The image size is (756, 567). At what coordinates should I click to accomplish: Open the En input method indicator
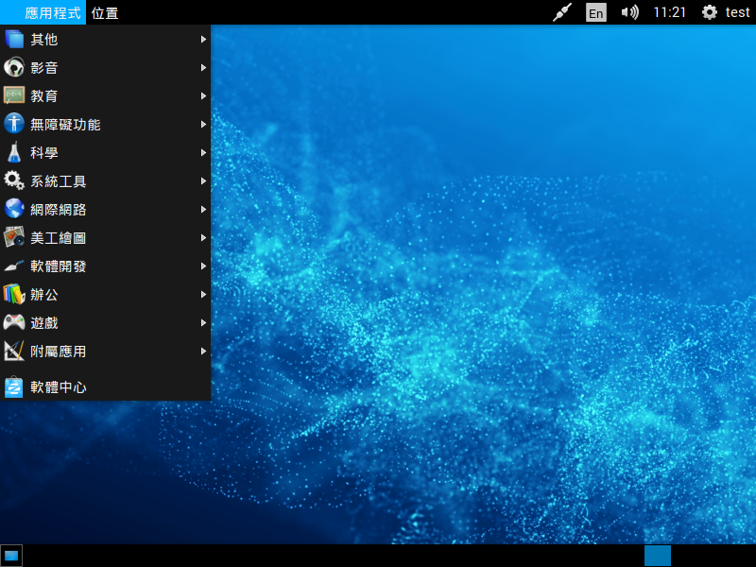pyautogui.click(x=596, y=12)
